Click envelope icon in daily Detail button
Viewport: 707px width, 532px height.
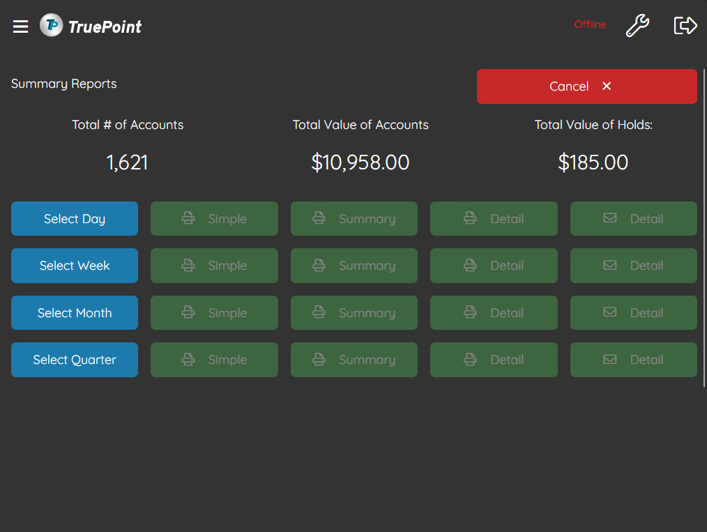point(610,218)
